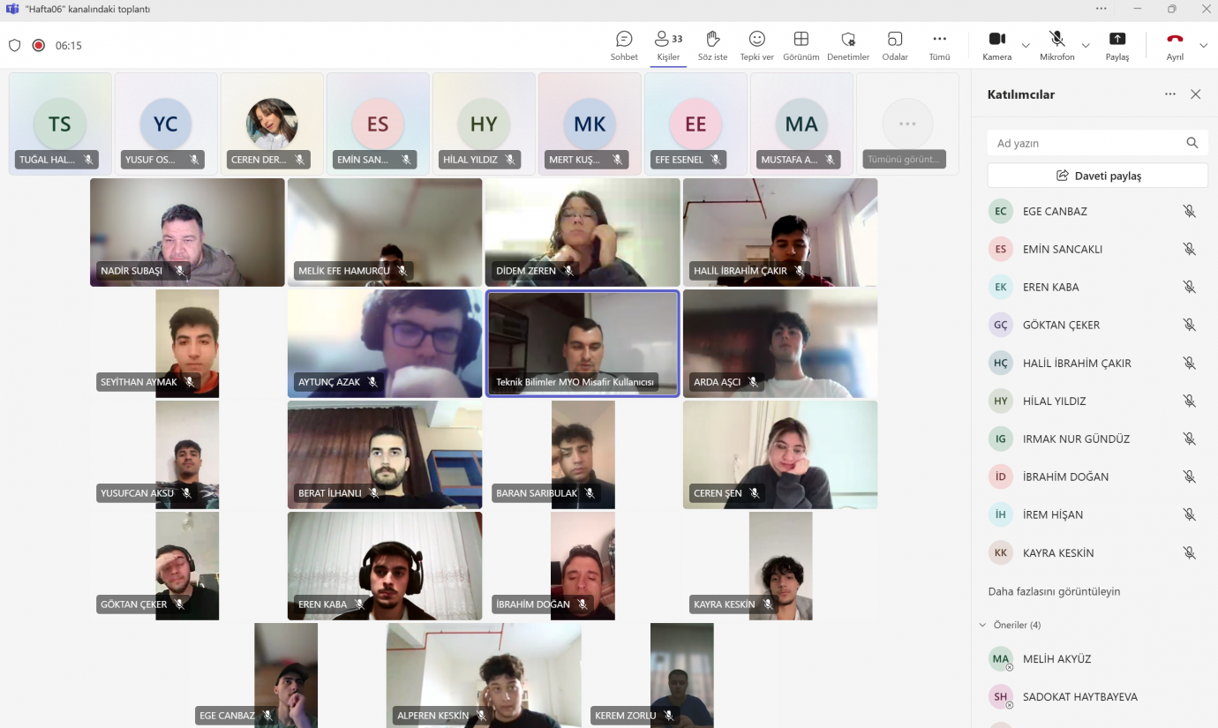Type in the Ad yazın search field
1218x728 pixels.
(x=1086, y=143)
